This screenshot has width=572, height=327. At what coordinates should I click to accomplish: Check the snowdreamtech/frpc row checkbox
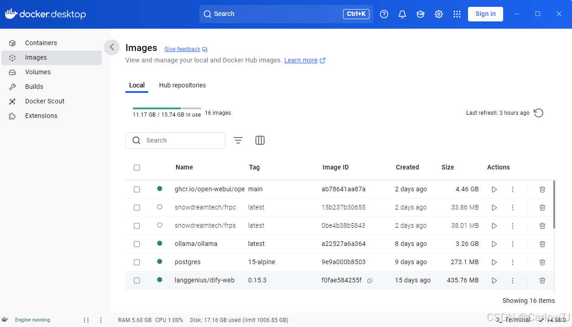click(x=137, y=207)
